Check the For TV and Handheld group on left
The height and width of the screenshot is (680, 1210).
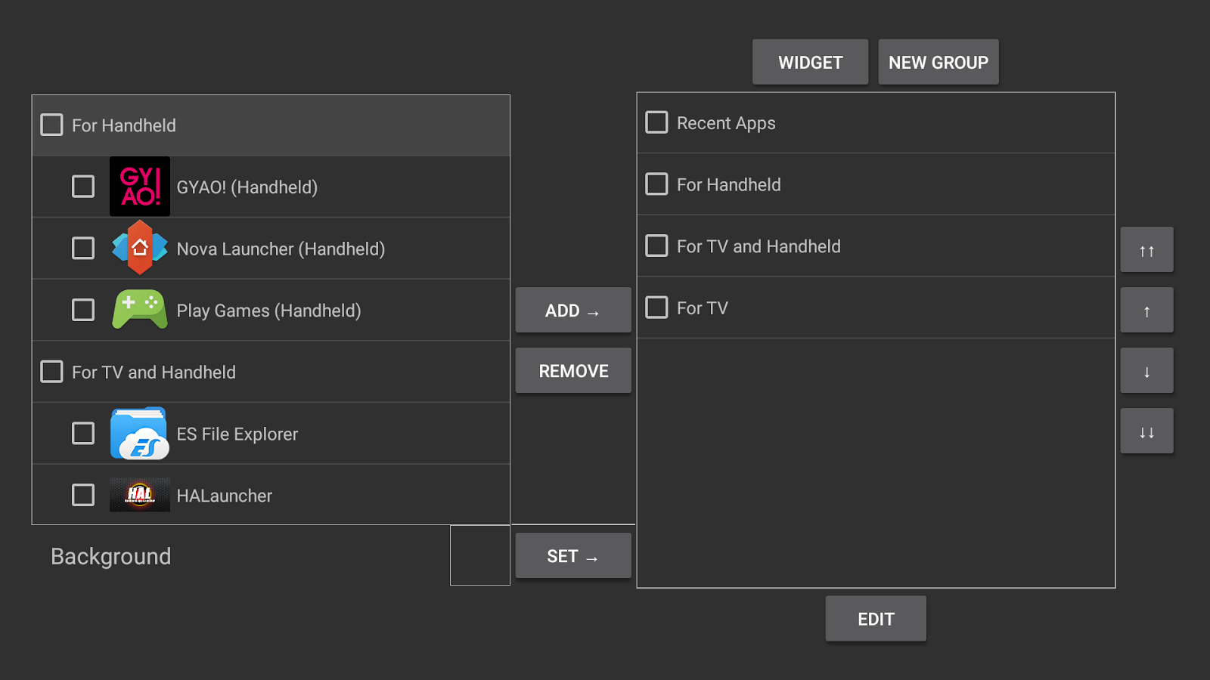[51, 372]
